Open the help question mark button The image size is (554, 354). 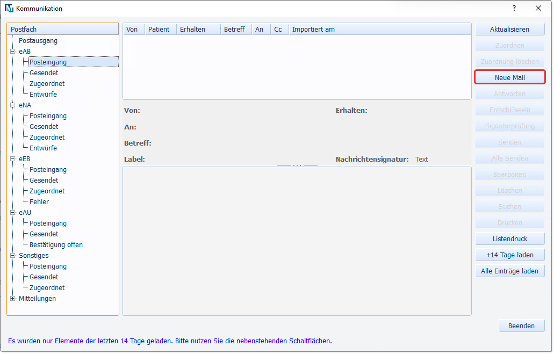click(514, 8)
